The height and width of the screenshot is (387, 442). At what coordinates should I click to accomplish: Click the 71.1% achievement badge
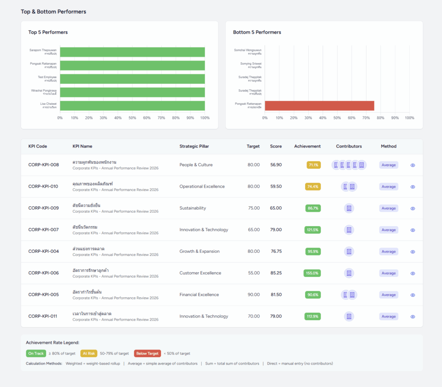coord(313,165)
